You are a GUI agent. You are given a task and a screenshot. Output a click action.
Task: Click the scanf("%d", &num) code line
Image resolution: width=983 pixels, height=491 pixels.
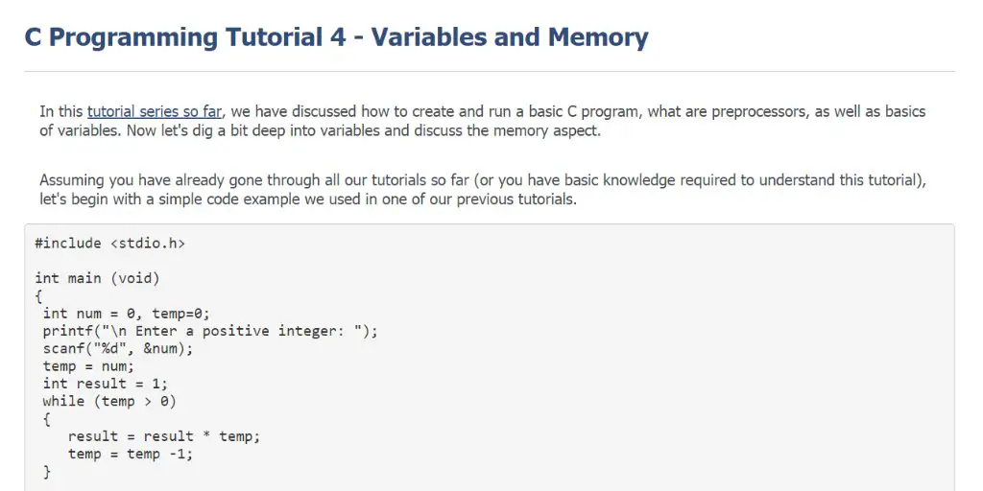118,348
